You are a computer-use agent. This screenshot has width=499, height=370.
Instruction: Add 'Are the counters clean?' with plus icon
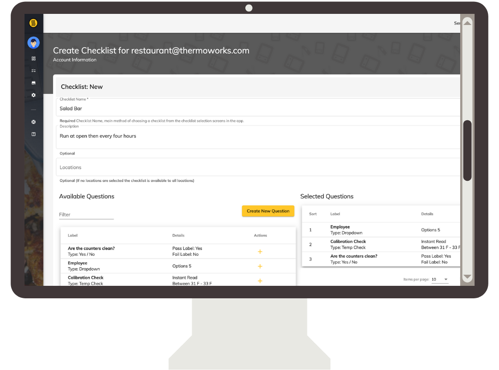(x=260, y=252)
